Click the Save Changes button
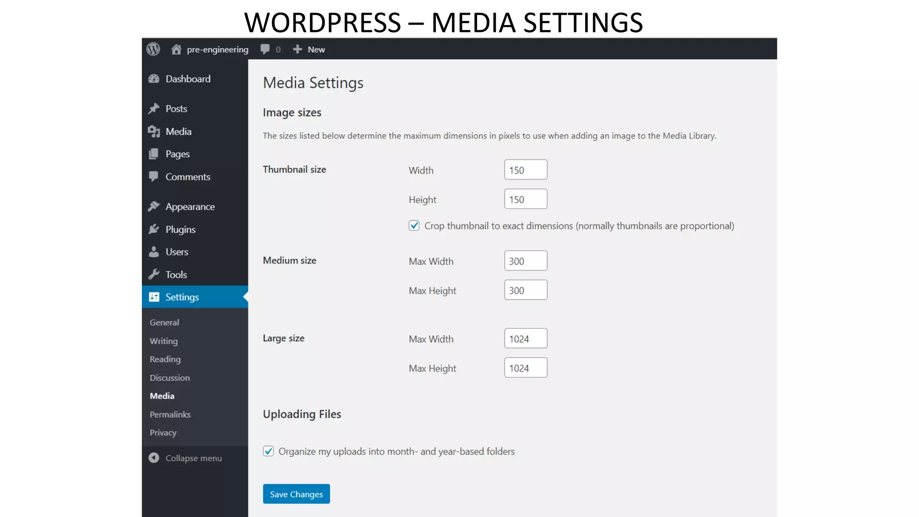 [296, 494]
